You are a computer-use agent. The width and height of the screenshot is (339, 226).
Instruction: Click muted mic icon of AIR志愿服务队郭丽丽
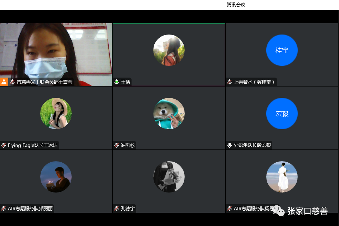(4, 209)
